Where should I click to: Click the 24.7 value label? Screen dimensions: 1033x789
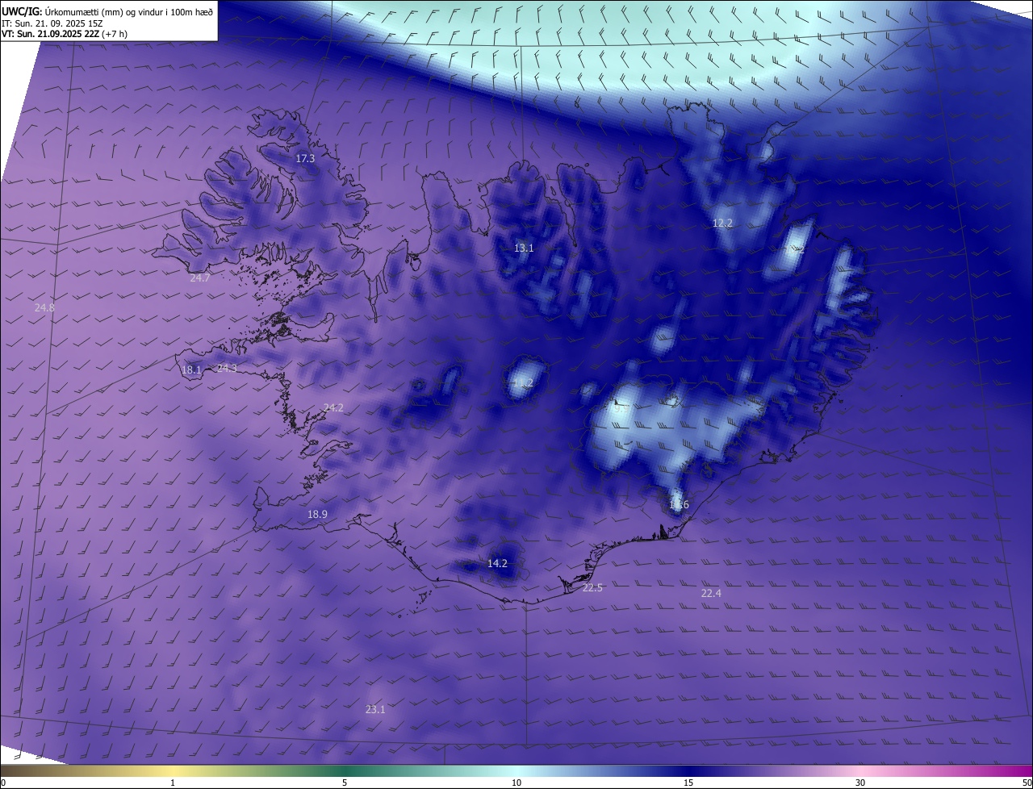[199, 278]
